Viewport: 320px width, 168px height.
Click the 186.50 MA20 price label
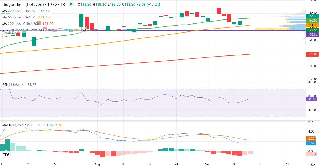click(313, 20)
